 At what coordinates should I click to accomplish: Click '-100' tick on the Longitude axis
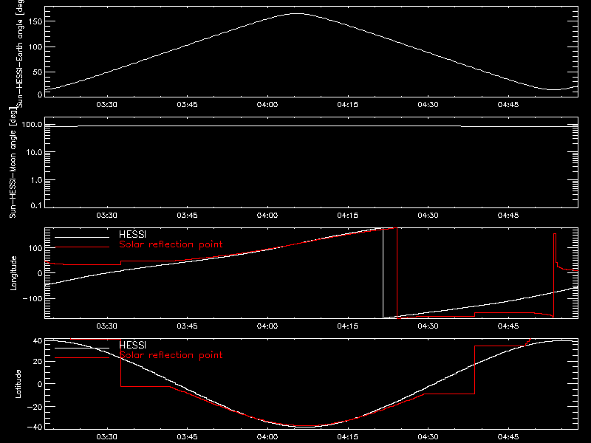[x=33, y=299]
